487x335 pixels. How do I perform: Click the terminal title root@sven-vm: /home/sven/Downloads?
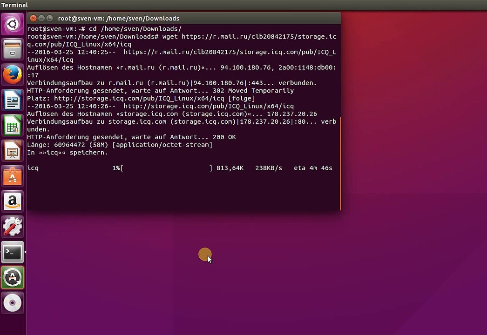click(119, 18)
